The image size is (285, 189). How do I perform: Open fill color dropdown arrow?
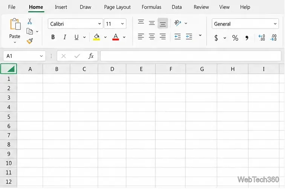tap(105, 37)
